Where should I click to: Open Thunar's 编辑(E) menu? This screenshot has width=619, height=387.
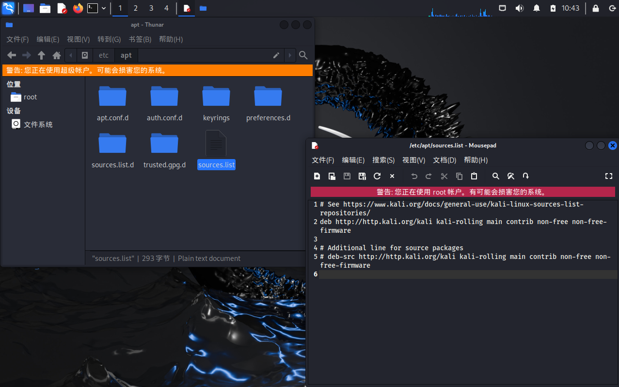point(48,39)
